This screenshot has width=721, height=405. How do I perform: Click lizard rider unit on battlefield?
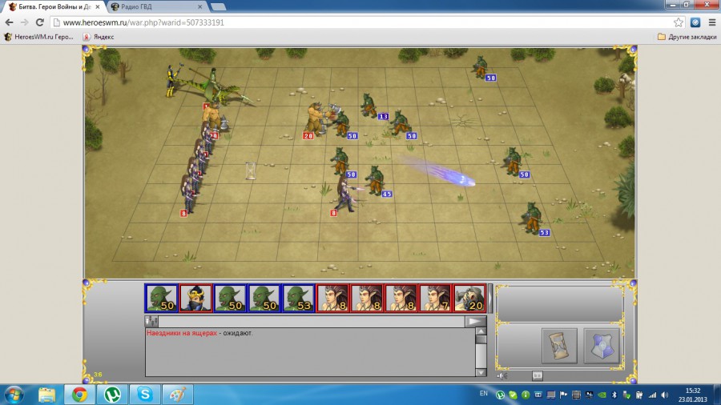pos(214,88)
